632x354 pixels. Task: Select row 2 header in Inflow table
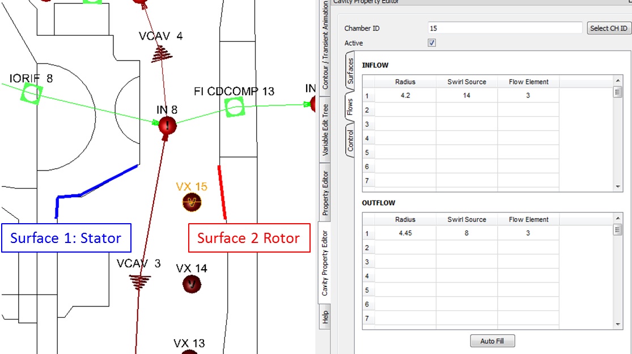(368, 110)
